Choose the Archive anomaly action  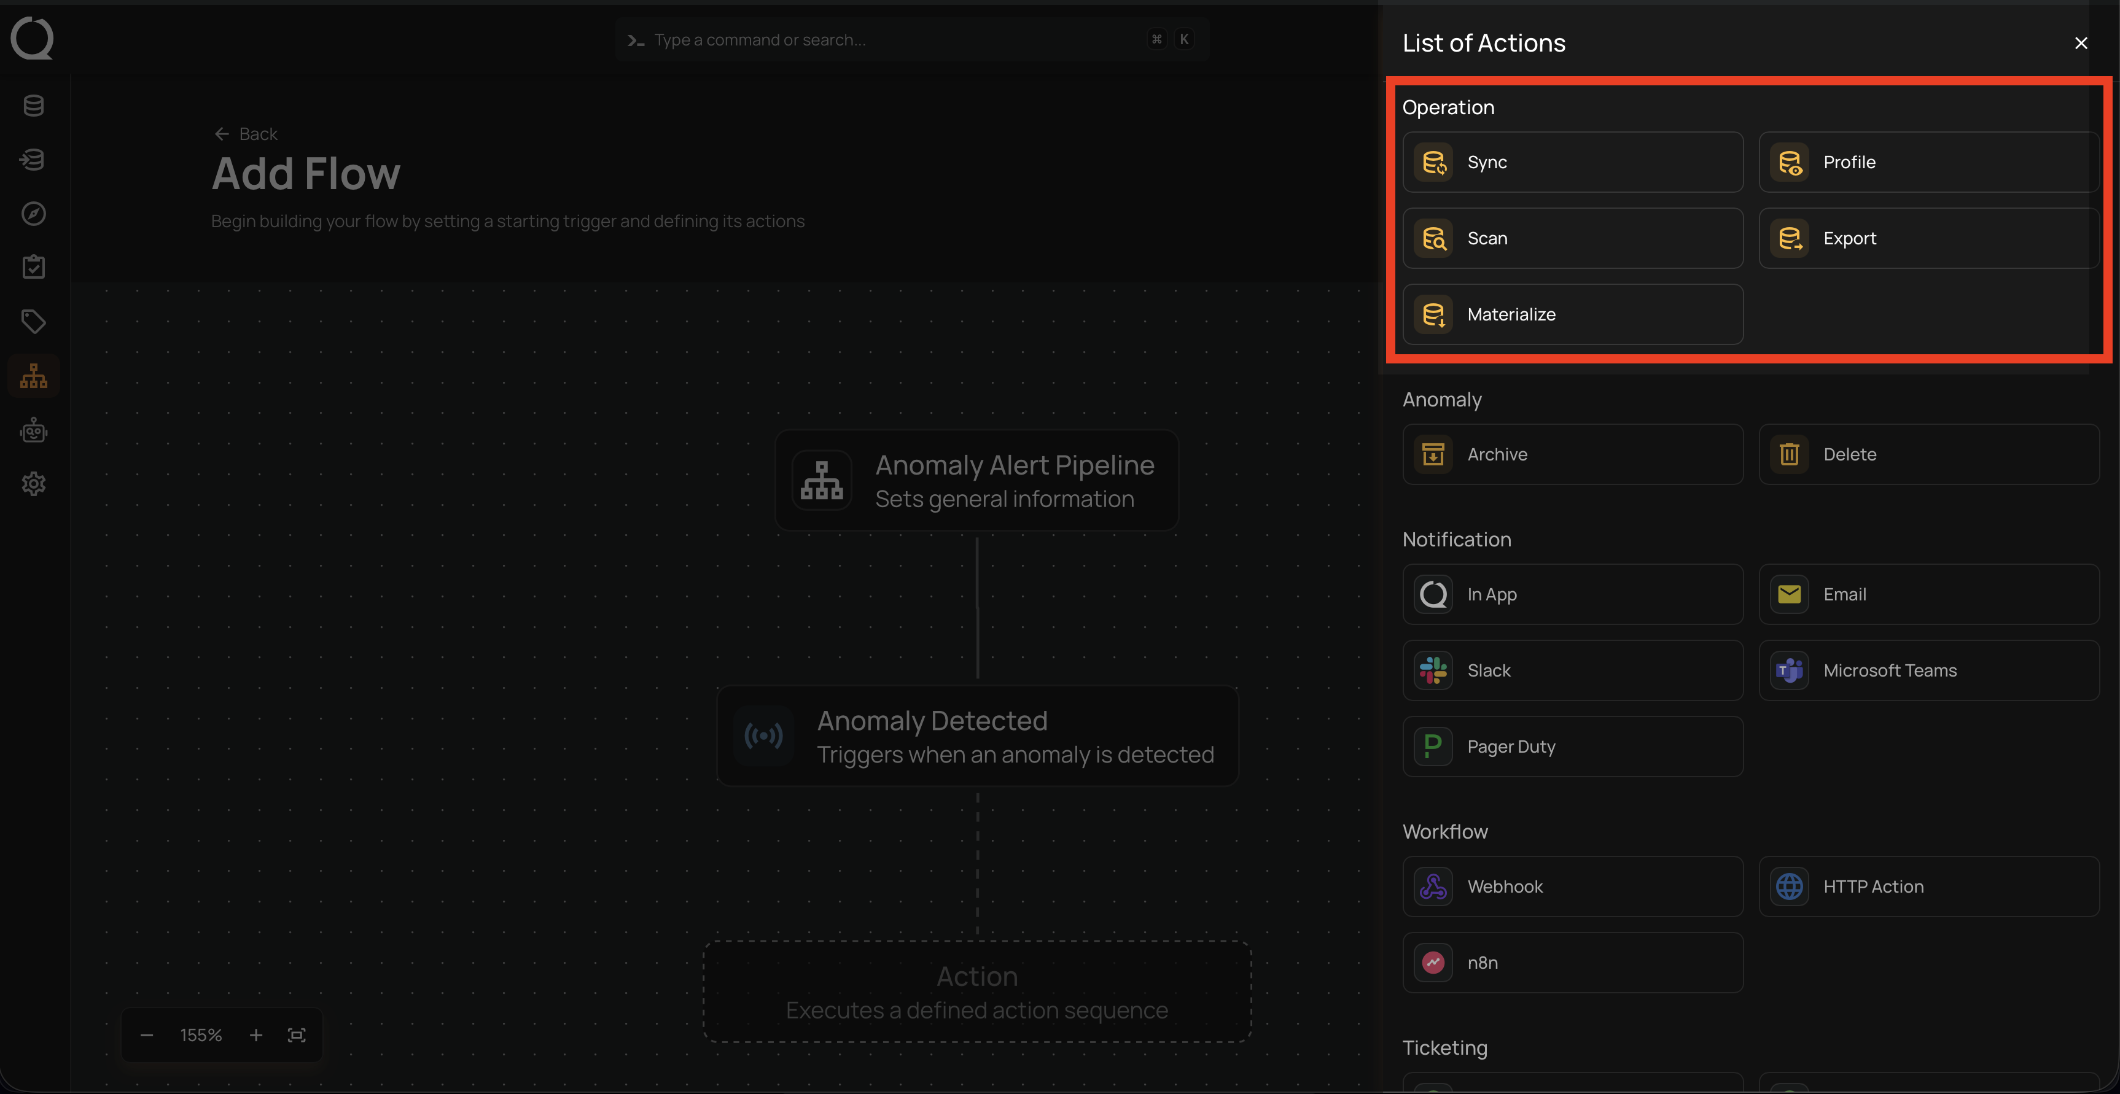(1572, 454)
